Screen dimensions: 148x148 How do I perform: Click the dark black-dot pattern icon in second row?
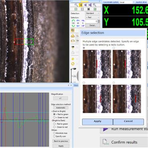click(88, 9)
